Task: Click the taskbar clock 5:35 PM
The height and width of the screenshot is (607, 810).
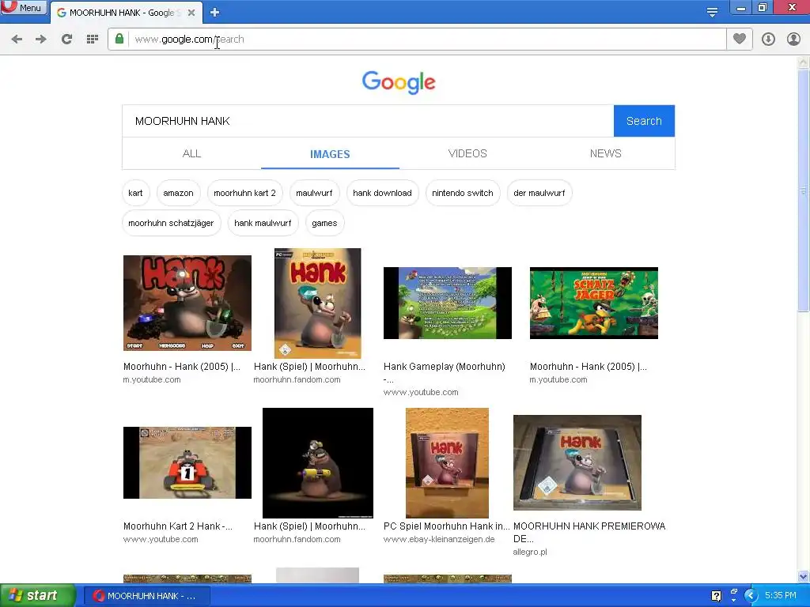Action: tap(781, 596)
